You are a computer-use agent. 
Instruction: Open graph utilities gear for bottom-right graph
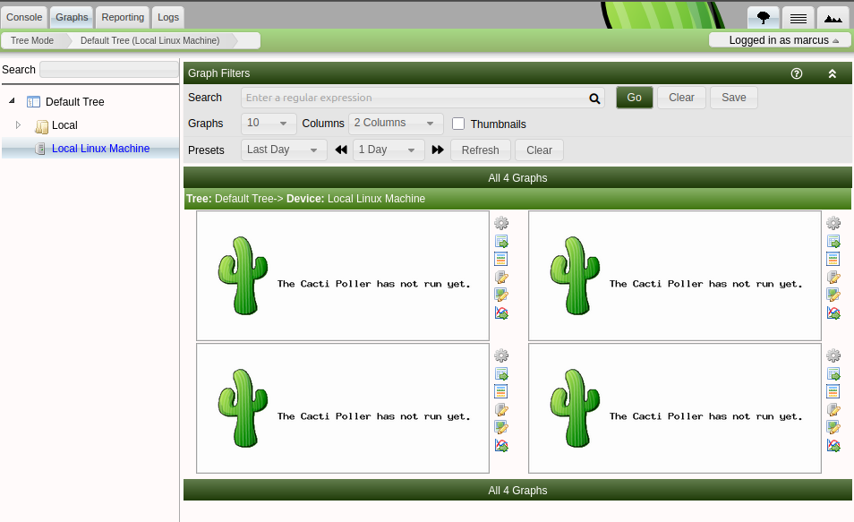coord(833,355)
